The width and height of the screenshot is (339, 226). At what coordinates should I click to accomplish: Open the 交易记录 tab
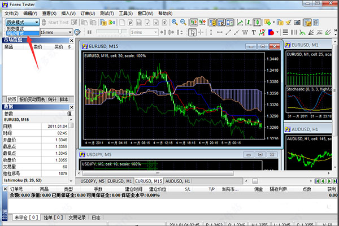coord(77,217)
